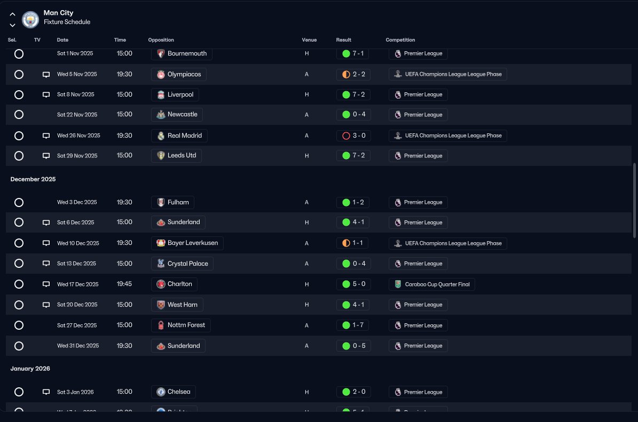Click the Man City club badge
This screenshot has width=638, height=422.
30,19
